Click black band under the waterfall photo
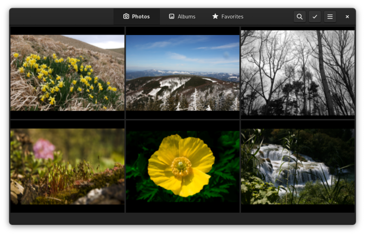The height and width of the screenshot is (235, 365). coord(298,208)
